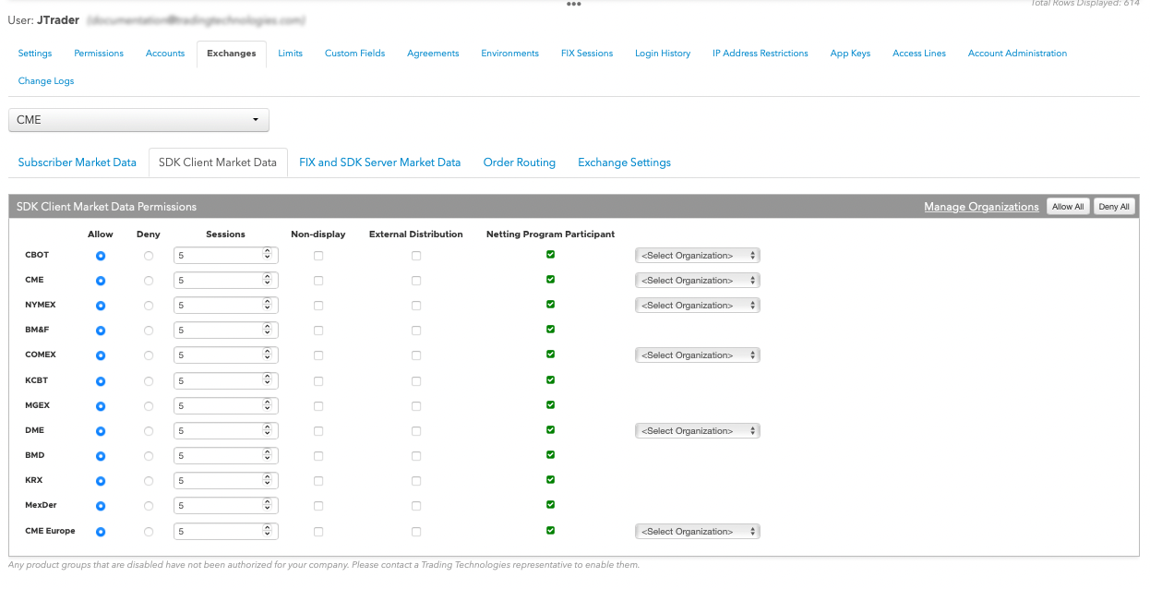The image size is (1150, 589).
Task: Click the KRX exchange row label
Action: [34, 480]
